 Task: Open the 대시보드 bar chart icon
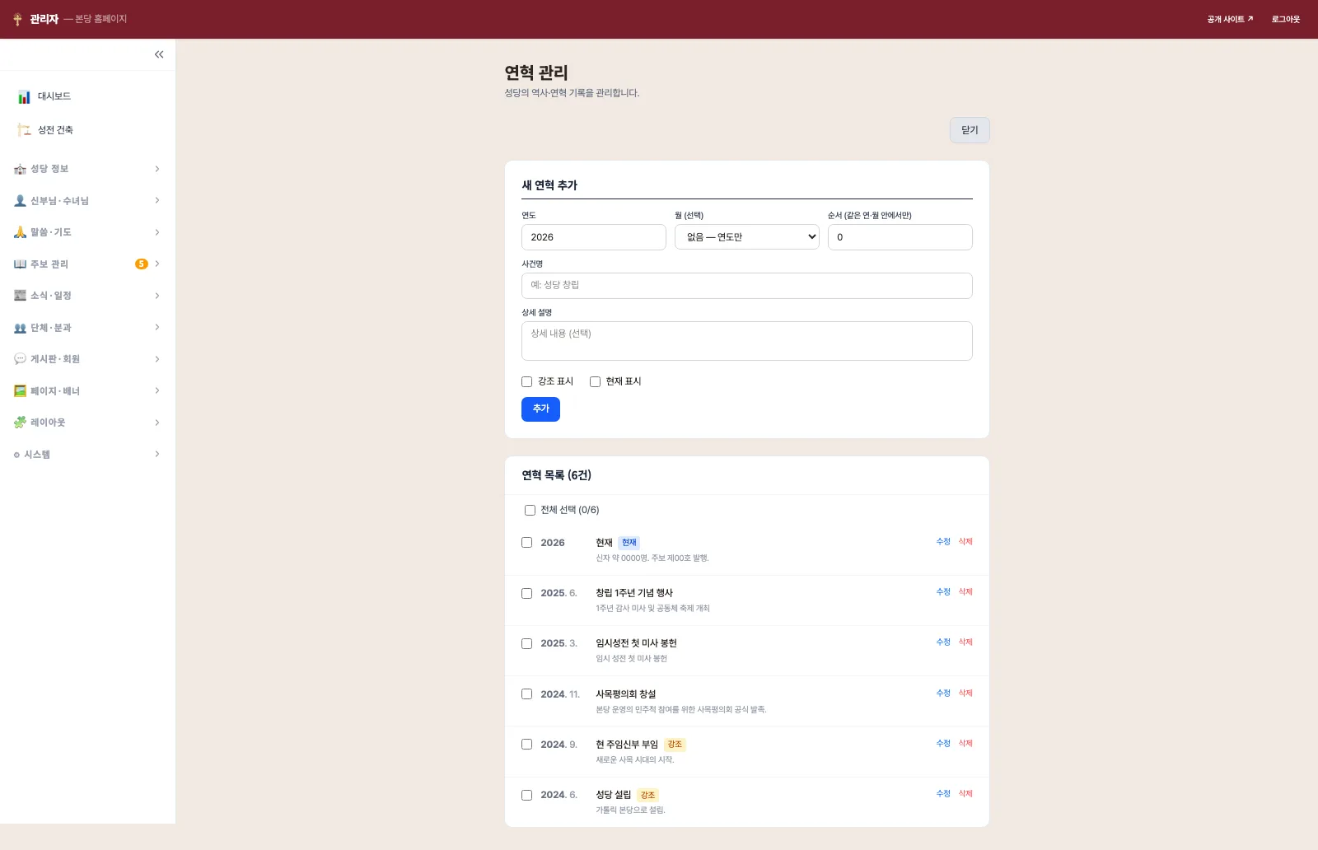tap(25, 97)
